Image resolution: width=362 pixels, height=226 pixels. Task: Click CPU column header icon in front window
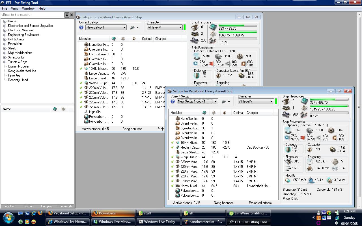point(204,113)
